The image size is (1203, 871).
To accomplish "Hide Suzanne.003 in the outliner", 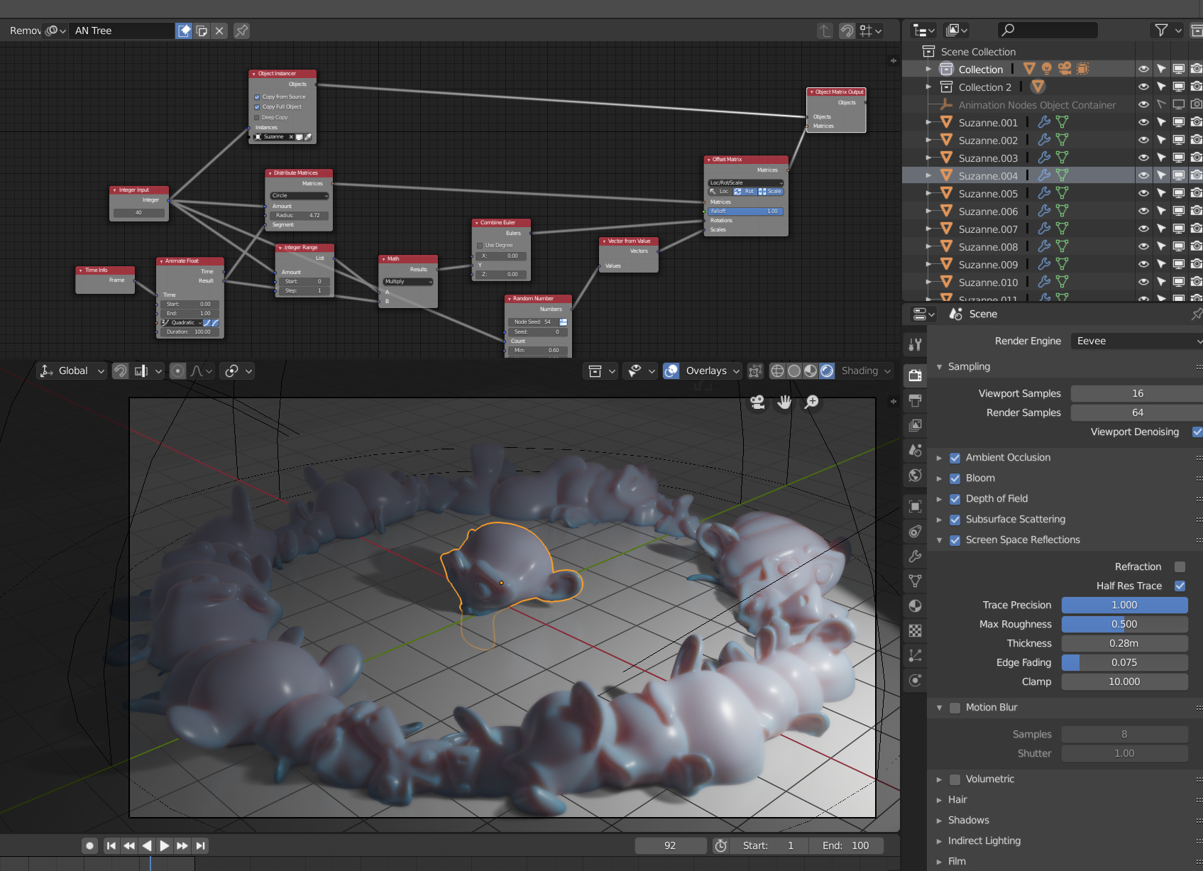I will coord(1143,158).
